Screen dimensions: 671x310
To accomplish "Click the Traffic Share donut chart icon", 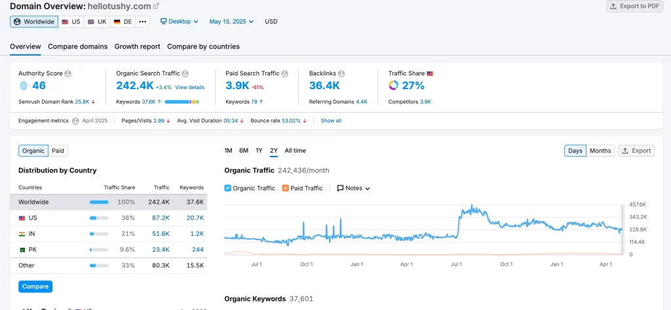I will tap(394, 86).
